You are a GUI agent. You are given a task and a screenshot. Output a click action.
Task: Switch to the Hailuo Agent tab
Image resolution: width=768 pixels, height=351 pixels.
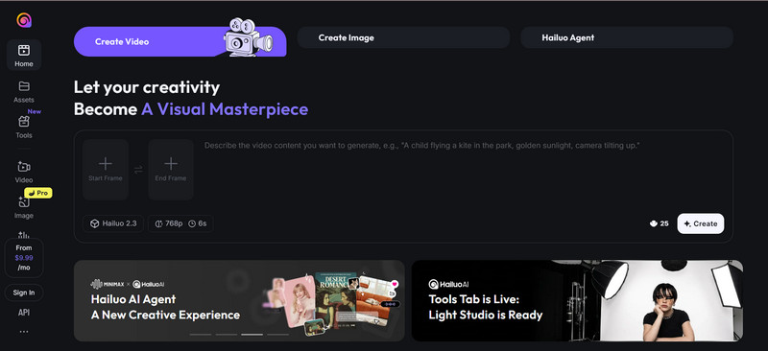coord(627,37)
